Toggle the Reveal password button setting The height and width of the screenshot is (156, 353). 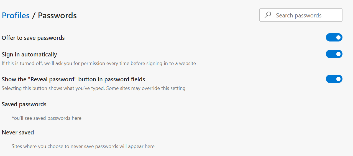[x=334, y=79]
